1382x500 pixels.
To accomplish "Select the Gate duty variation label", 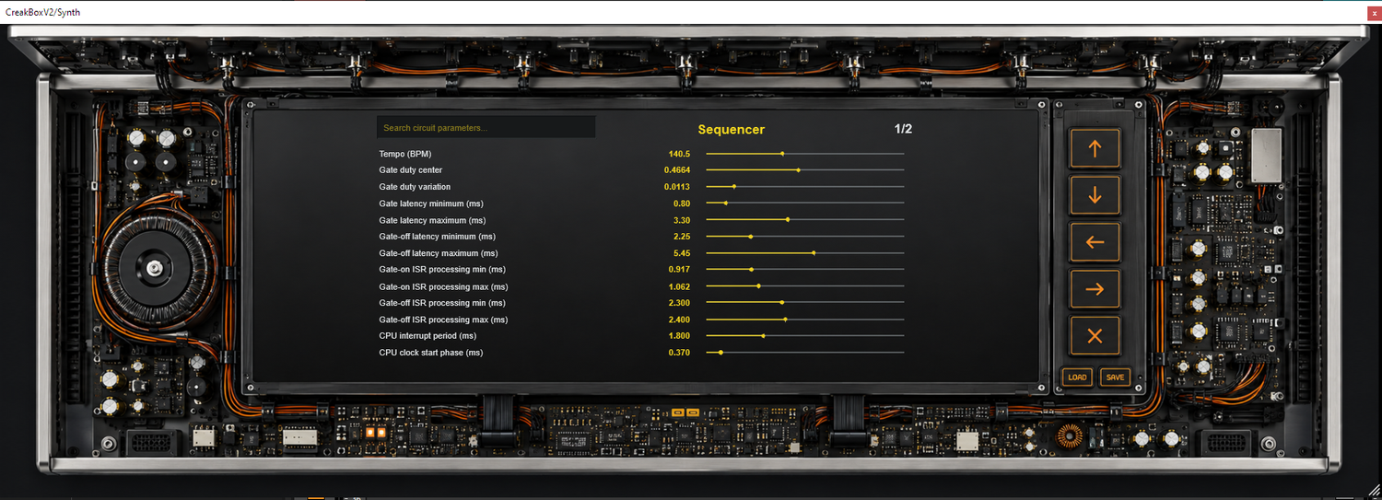I will click(415, 187).
